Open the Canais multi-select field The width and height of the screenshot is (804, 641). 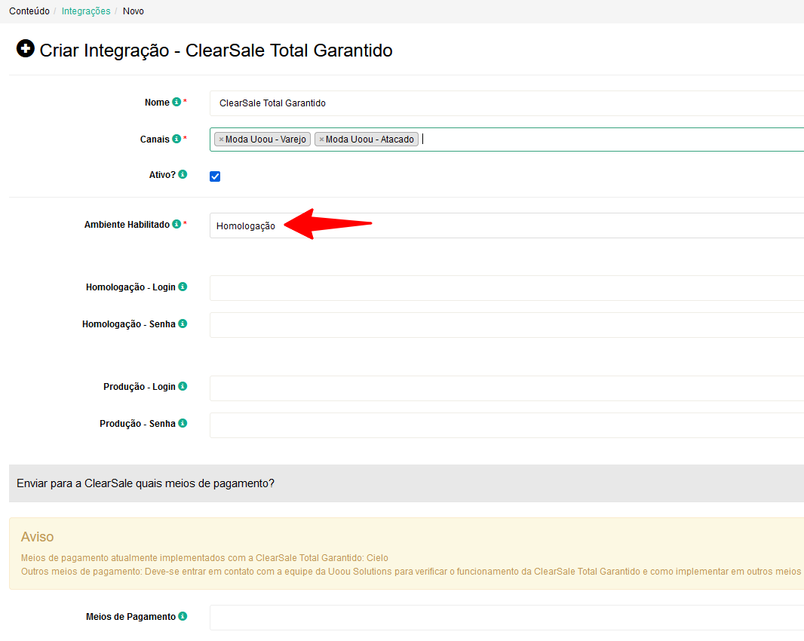pyautogui.click(x=507, y=140)
